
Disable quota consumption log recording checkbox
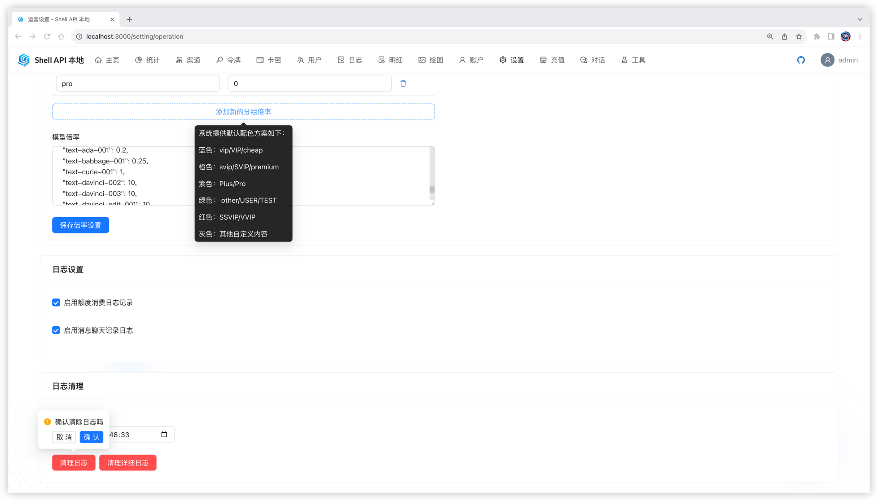pos(56,303)
